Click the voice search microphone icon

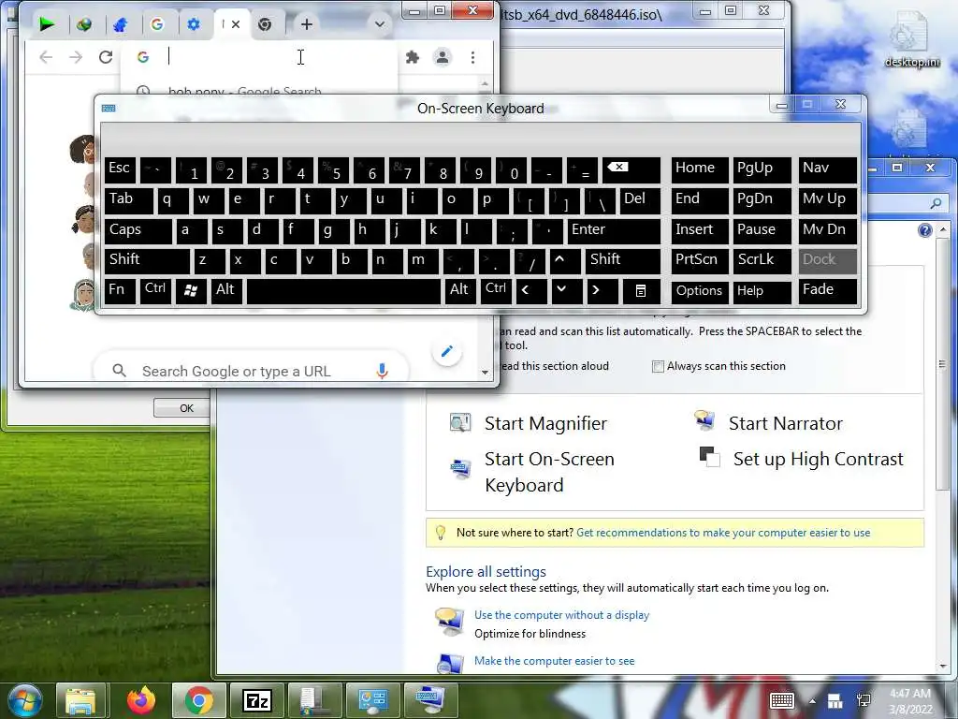382,371
